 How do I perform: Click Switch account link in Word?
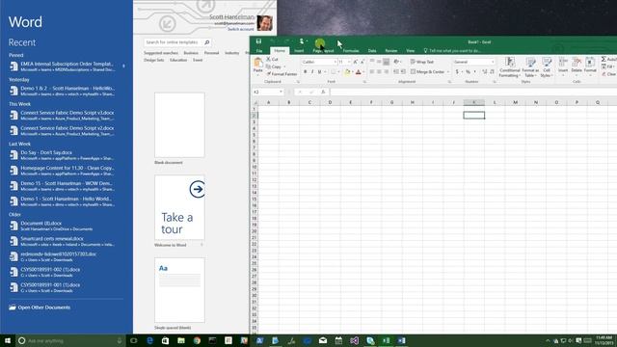coord(240,29)
